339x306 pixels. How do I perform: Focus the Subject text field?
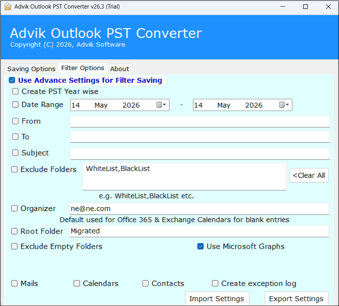pos(200,154)
